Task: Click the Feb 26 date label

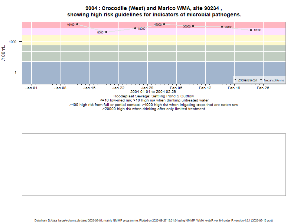Action: click(x=263, y=88)
